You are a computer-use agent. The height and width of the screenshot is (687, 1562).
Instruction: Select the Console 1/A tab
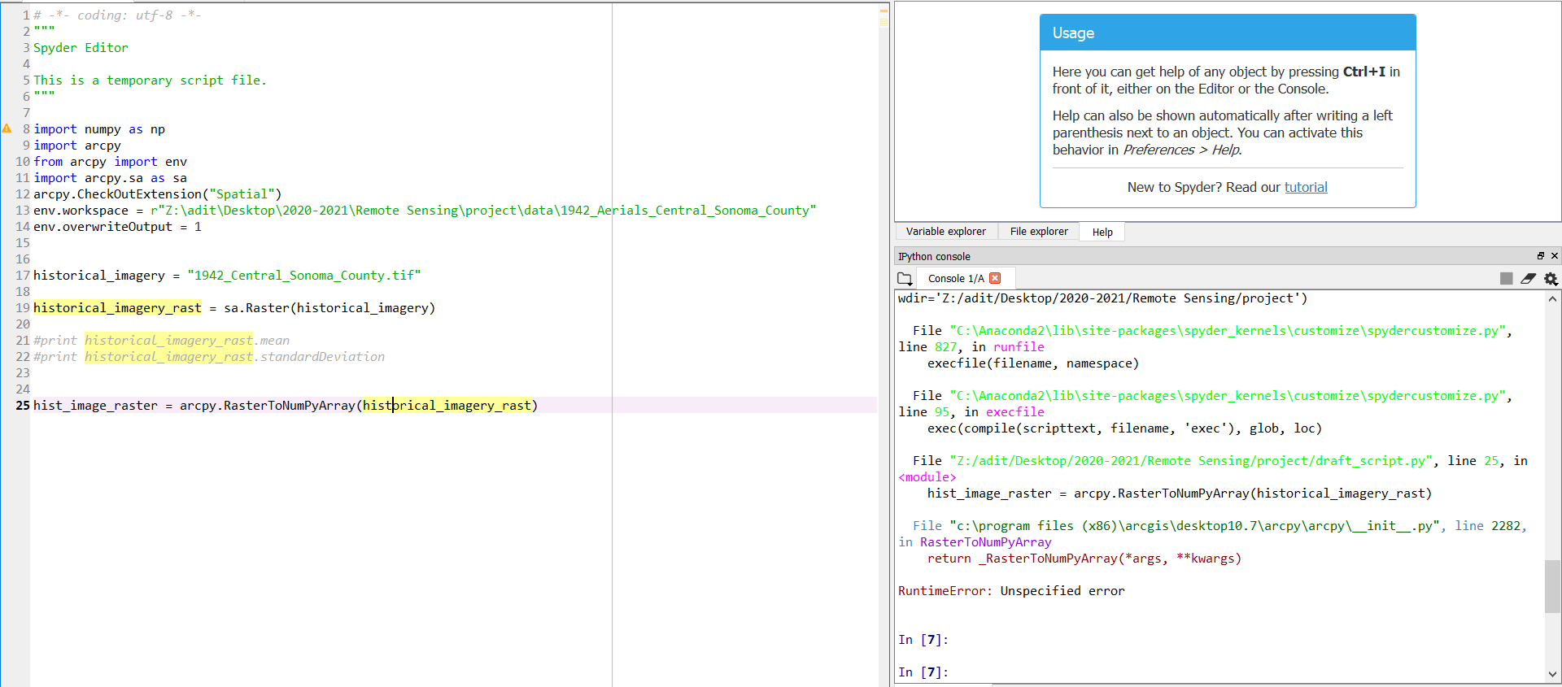(956, 278)
